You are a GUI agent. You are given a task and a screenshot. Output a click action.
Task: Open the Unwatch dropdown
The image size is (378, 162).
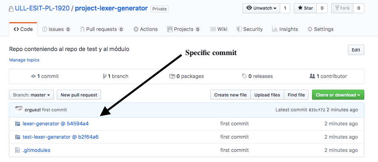[261, 8]
